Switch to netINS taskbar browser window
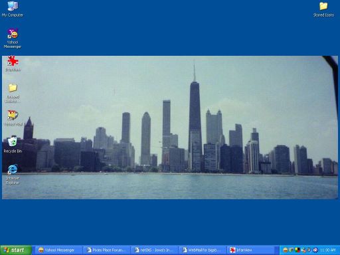340x255 pixels. click(x=154, y=250)
